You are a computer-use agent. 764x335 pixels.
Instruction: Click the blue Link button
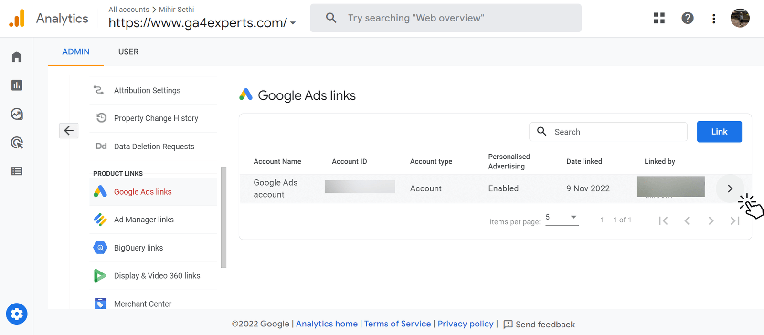pyautogui.click(x=719, y=132)
